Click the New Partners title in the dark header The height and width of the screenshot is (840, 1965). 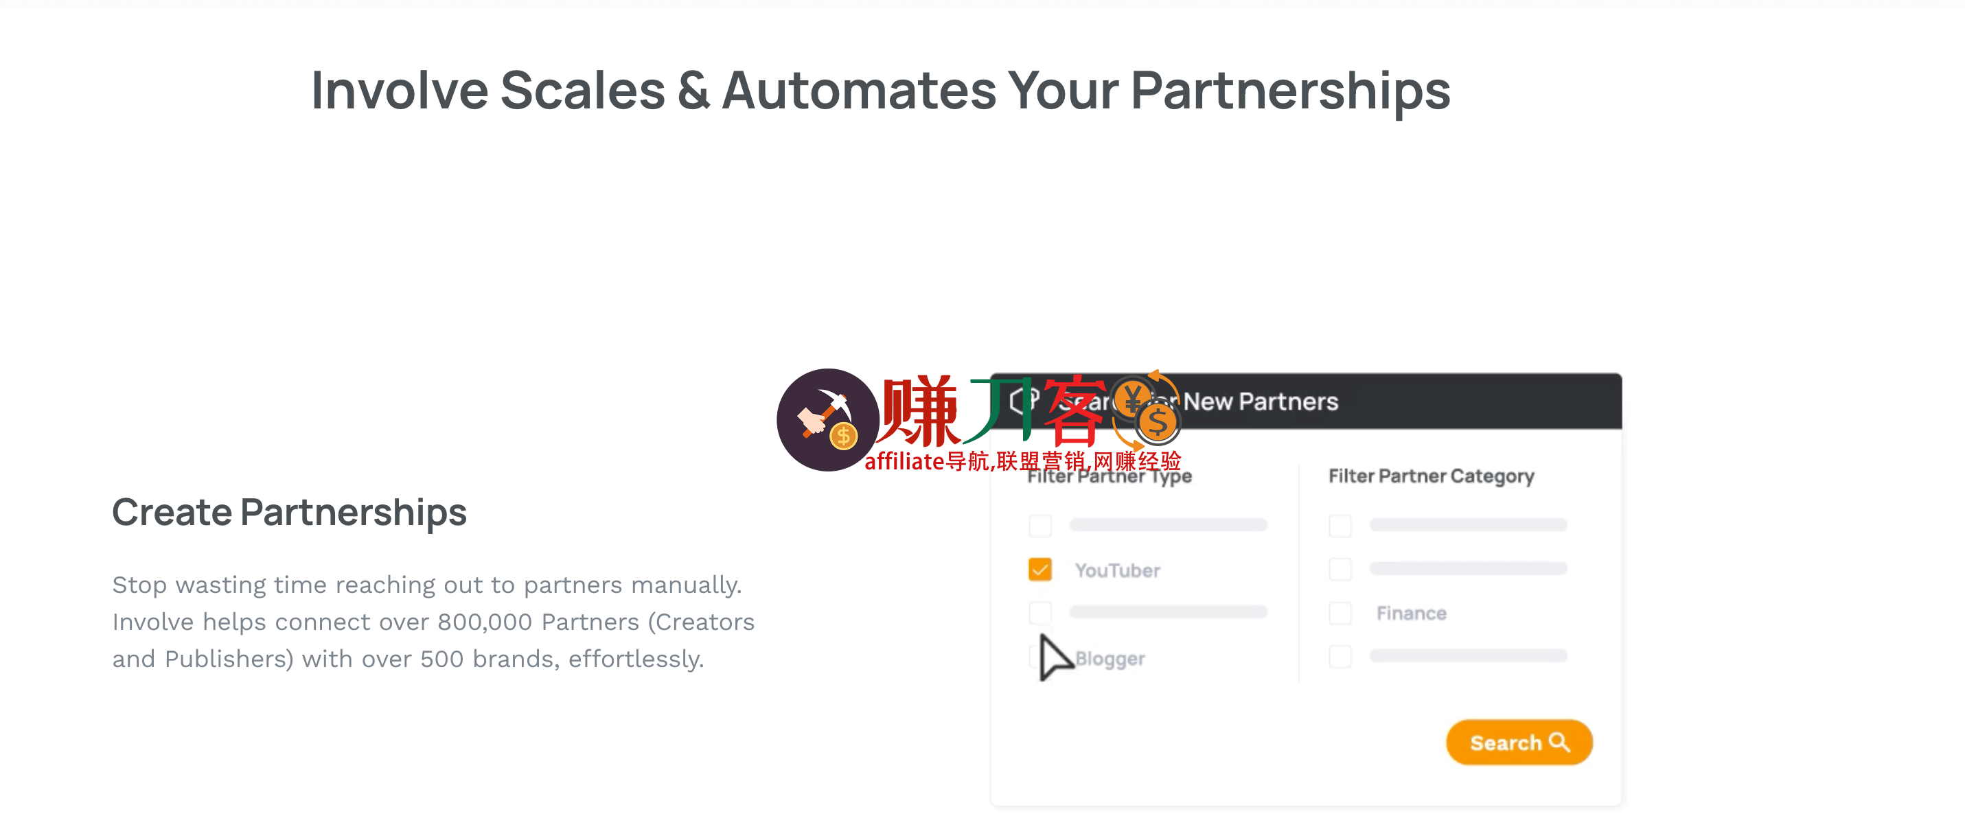click(1260, 401)
